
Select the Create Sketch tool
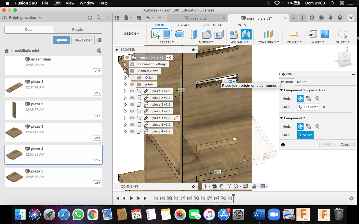click(155, 34)
